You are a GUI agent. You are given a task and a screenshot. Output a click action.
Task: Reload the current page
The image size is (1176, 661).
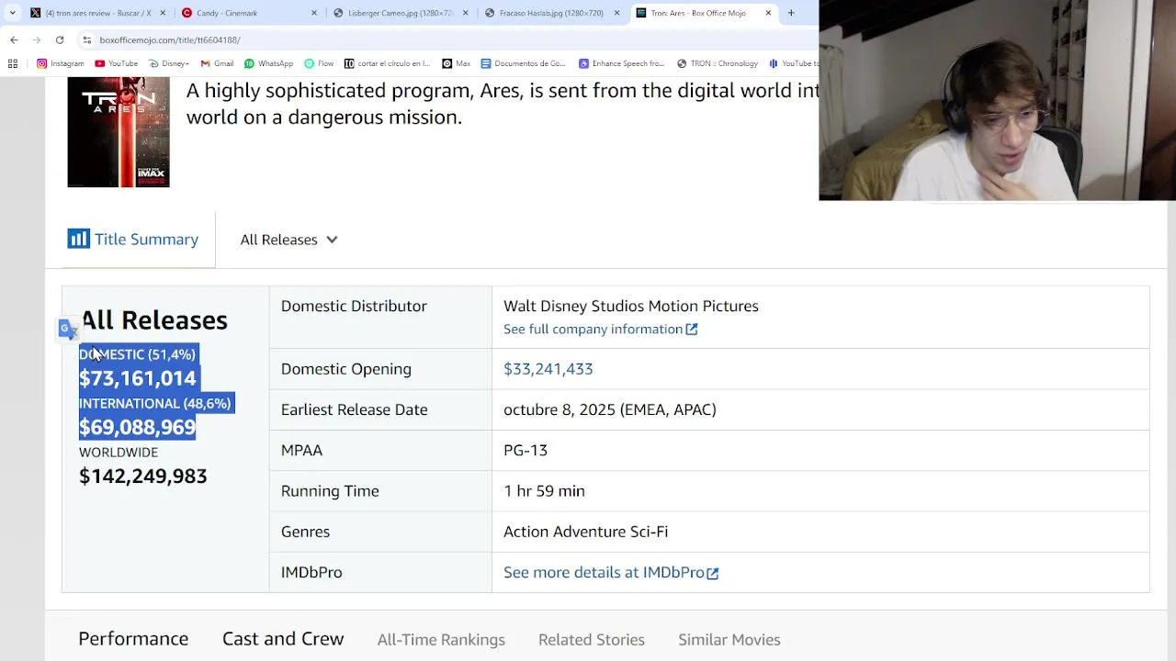60,39
